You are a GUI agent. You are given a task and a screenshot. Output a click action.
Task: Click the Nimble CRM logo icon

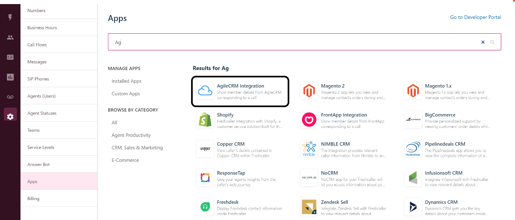309,149
